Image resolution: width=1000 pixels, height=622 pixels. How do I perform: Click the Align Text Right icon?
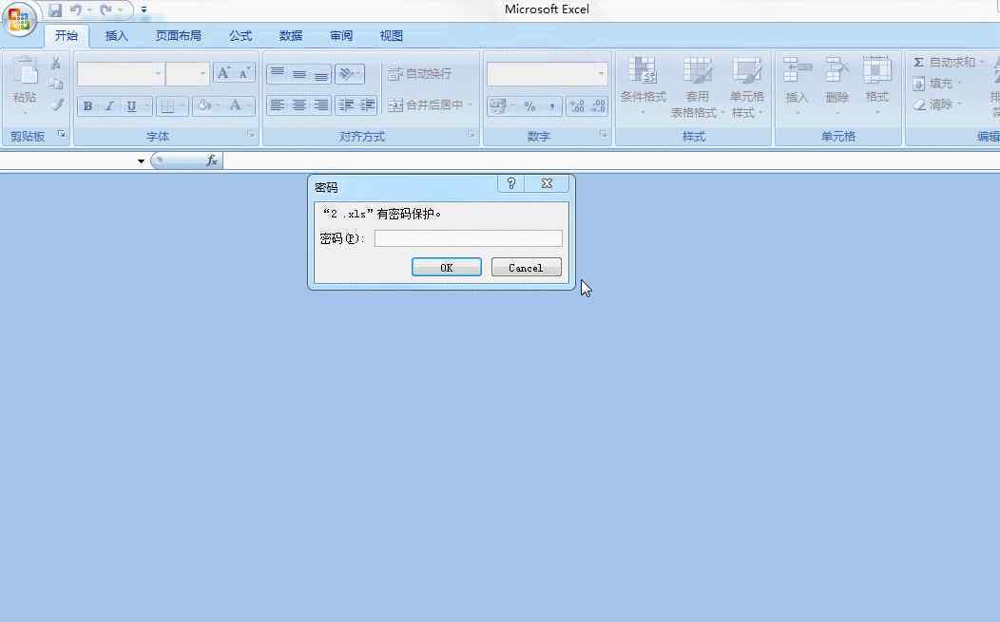click(320, 105)
